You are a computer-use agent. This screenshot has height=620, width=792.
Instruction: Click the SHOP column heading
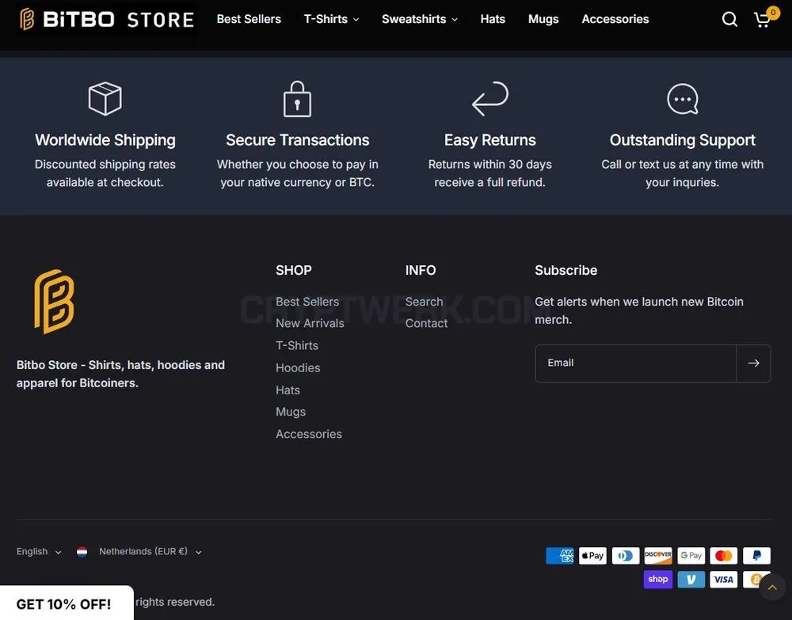click(294, 270)
